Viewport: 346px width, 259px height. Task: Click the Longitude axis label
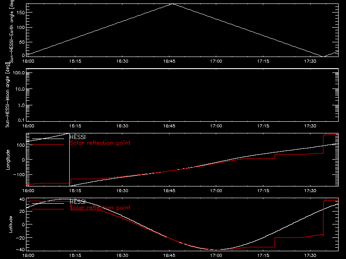(x=8, y=160)
